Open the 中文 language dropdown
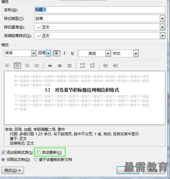The image size is (170, 179). coord(136,54)
